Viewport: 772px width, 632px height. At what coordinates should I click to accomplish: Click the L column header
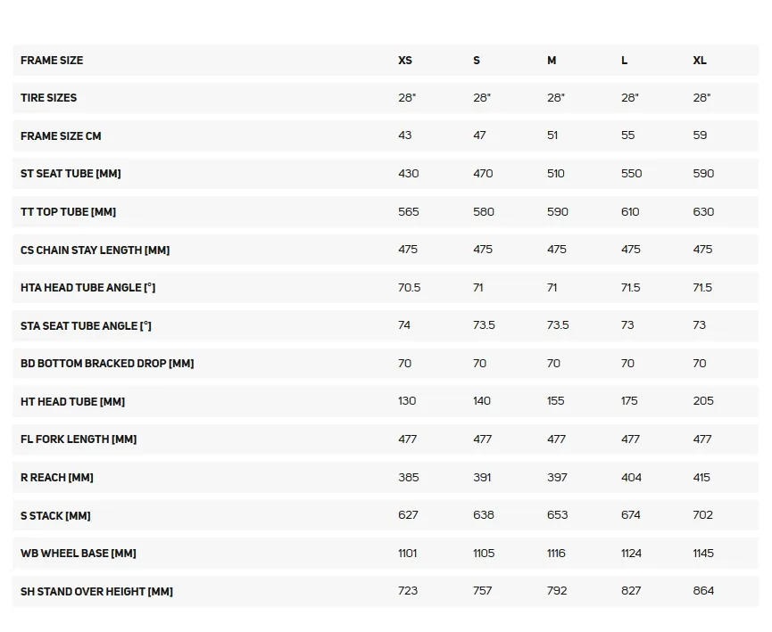click(625, 61)
